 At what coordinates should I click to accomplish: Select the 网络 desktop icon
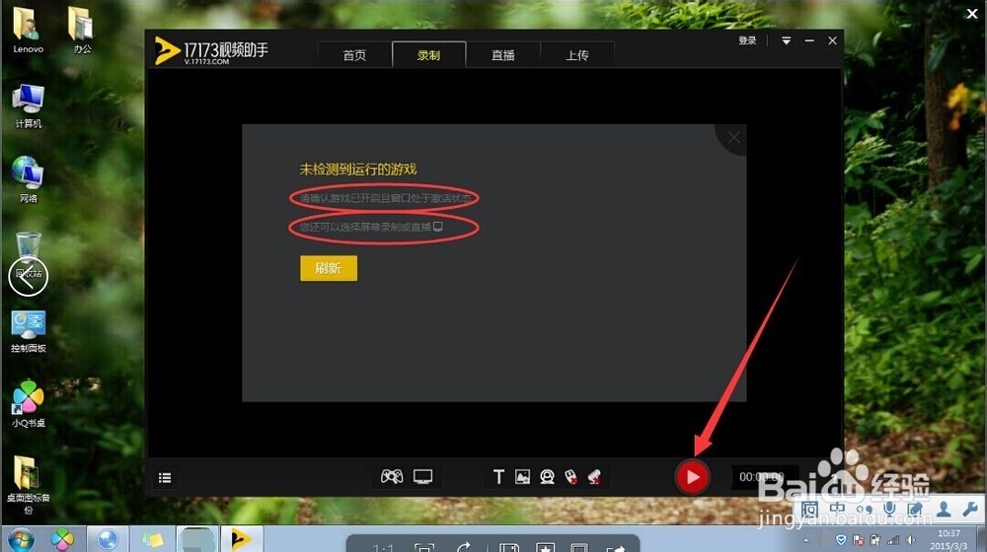pos(29,179)
